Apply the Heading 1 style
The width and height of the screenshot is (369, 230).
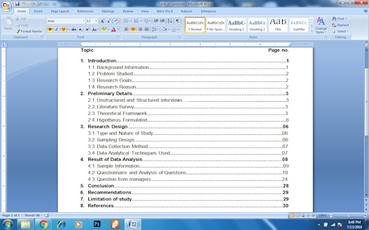point(236,25)
